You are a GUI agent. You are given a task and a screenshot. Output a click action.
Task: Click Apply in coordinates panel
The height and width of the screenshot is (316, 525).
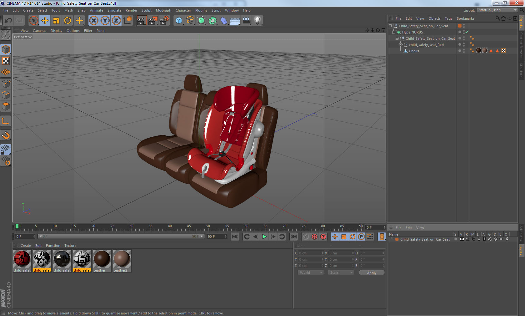point(372,273)
